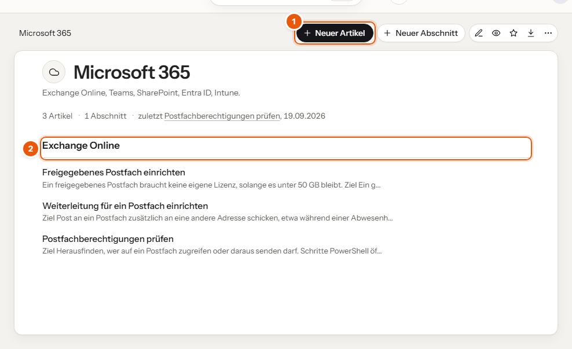Click the Neuer Artikel button

[335, 33]
